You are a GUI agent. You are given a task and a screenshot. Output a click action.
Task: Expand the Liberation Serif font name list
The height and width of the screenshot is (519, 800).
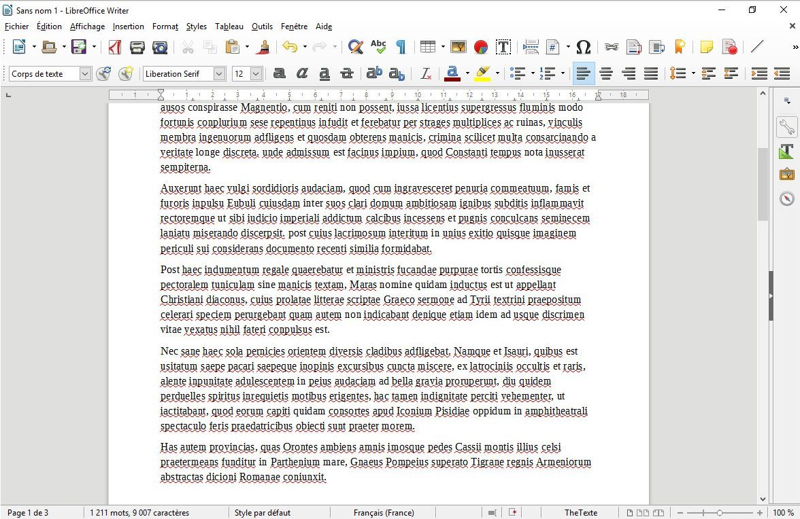click(219, 73)
